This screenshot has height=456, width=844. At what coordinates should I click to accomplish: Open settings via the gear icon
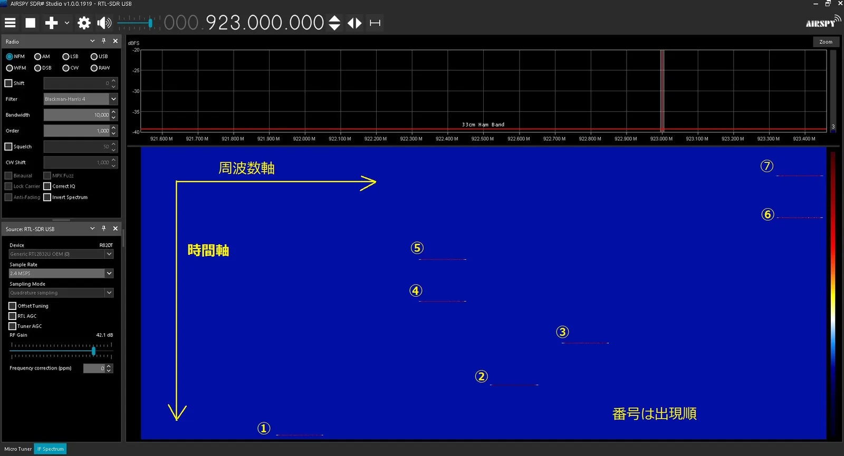pyautogui.click(x=84, y=23)
